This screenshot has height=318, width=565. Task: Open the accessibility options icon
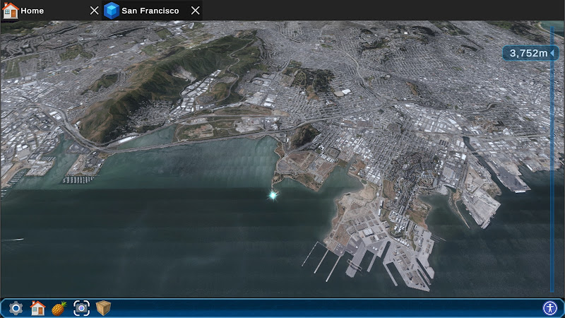[x=549, y=308]
